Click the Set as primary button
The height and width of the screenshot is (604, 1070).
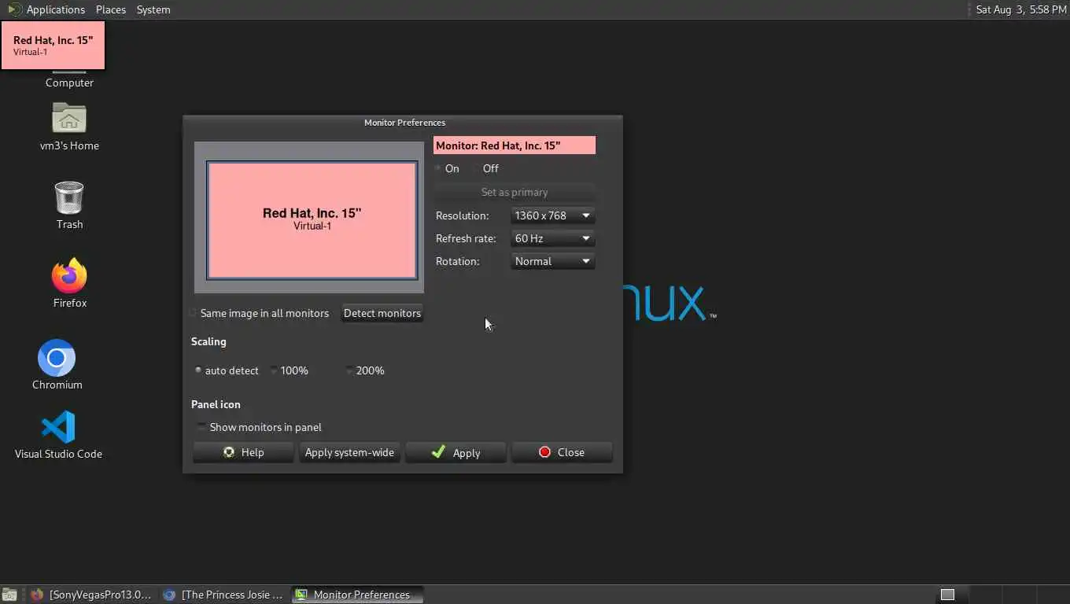point(515,192)
